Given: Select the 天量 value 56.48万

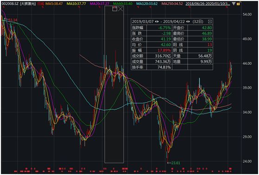Looking at the screenshot, I should 205,56.
